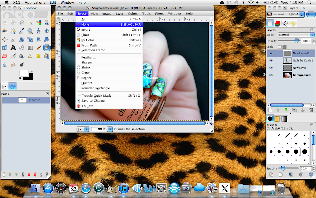Duplicate the selected layer
This screenshot has height=198, width=316.
click(x=294, y=110)
